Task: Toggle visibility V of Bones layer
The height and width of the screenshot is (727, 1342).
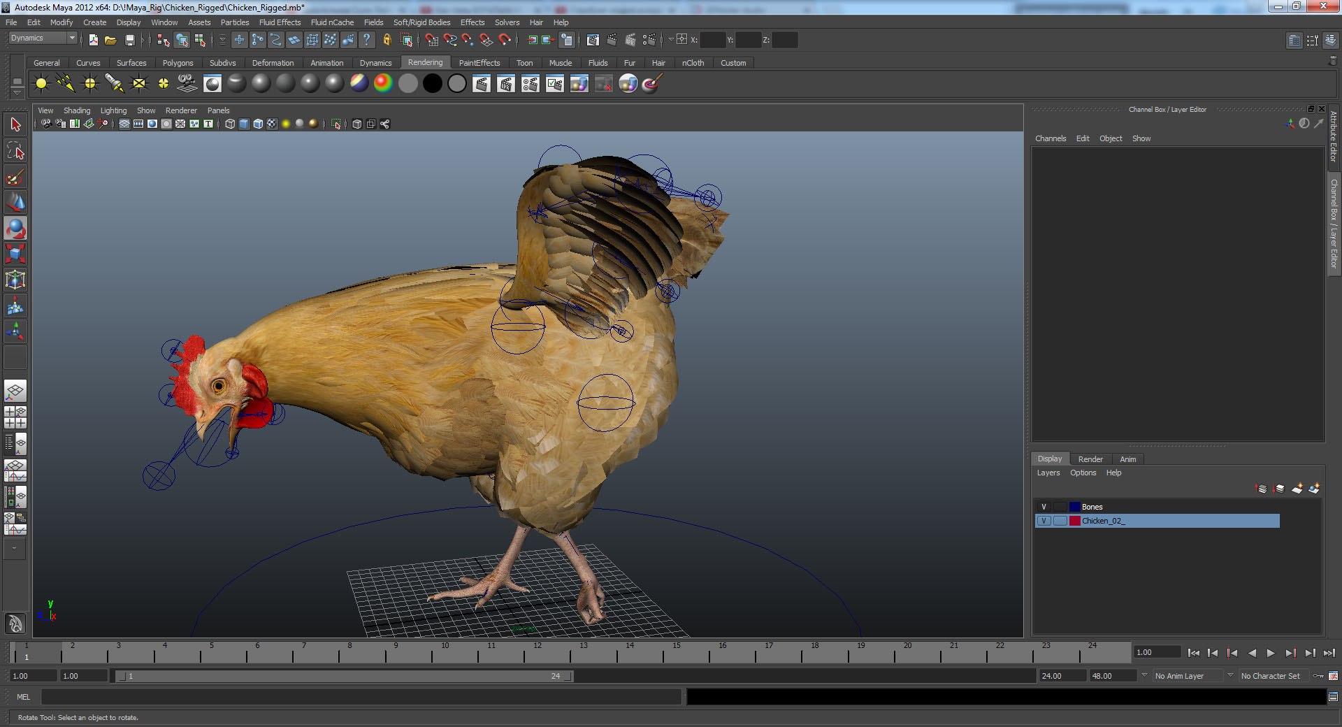Action: point(1044,507)
